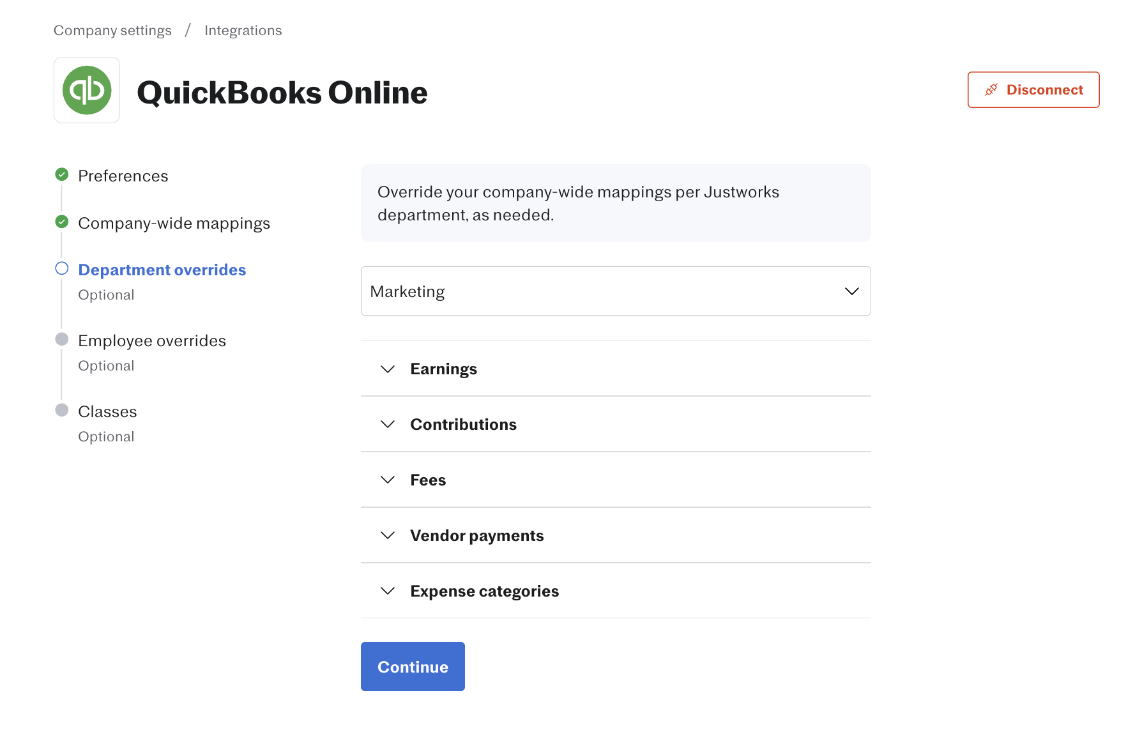Expand the Fees section
The width and height of the screenshot is (1142, 732).
click(x=616, y=480)
